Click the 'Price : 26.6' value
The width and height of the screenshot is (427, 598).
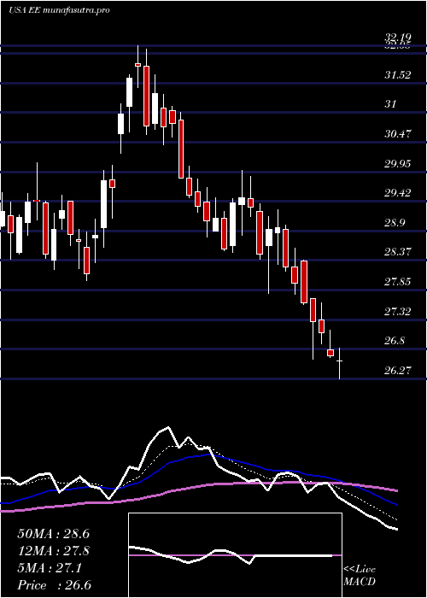point(55,585)
